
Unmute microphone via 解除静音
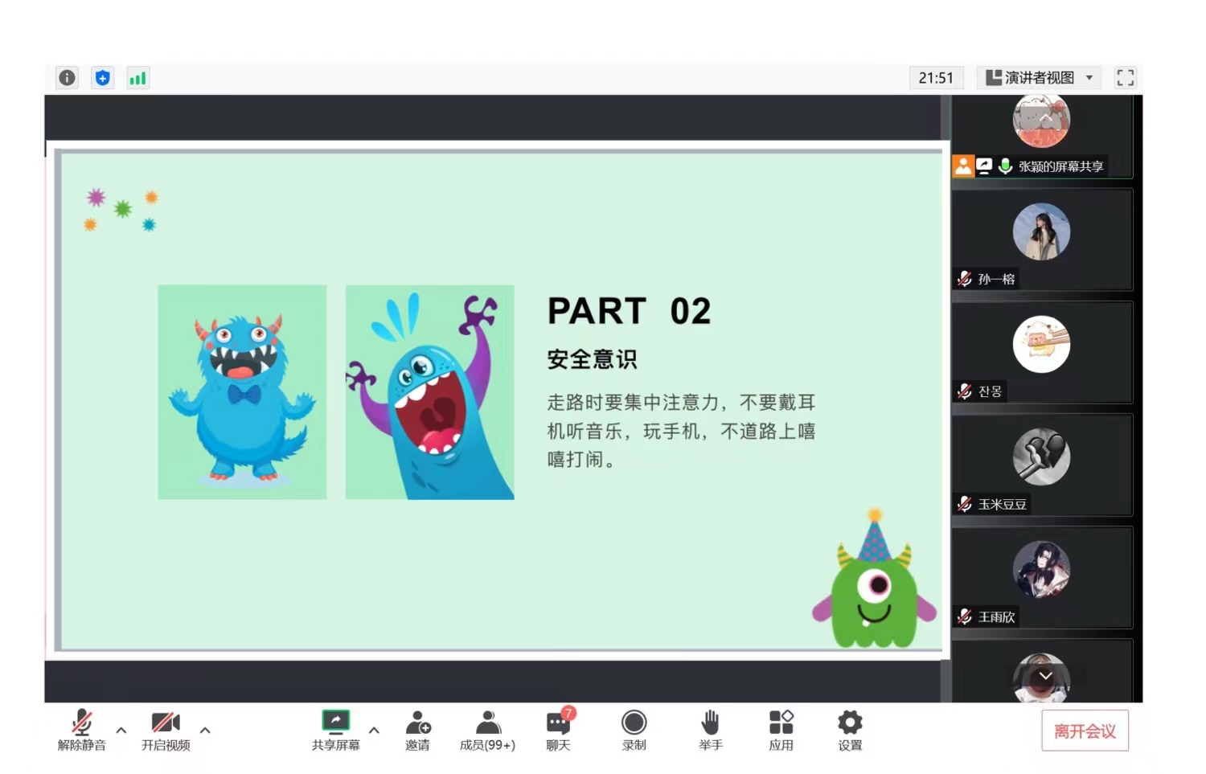[x=81, y=730]
